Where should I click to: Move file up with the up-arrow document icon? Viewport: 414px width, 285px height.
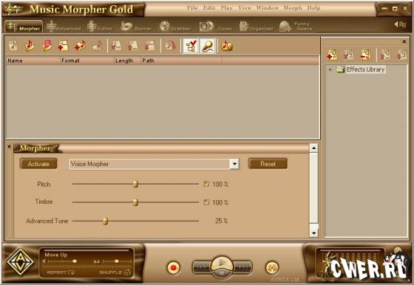(133, 46)
